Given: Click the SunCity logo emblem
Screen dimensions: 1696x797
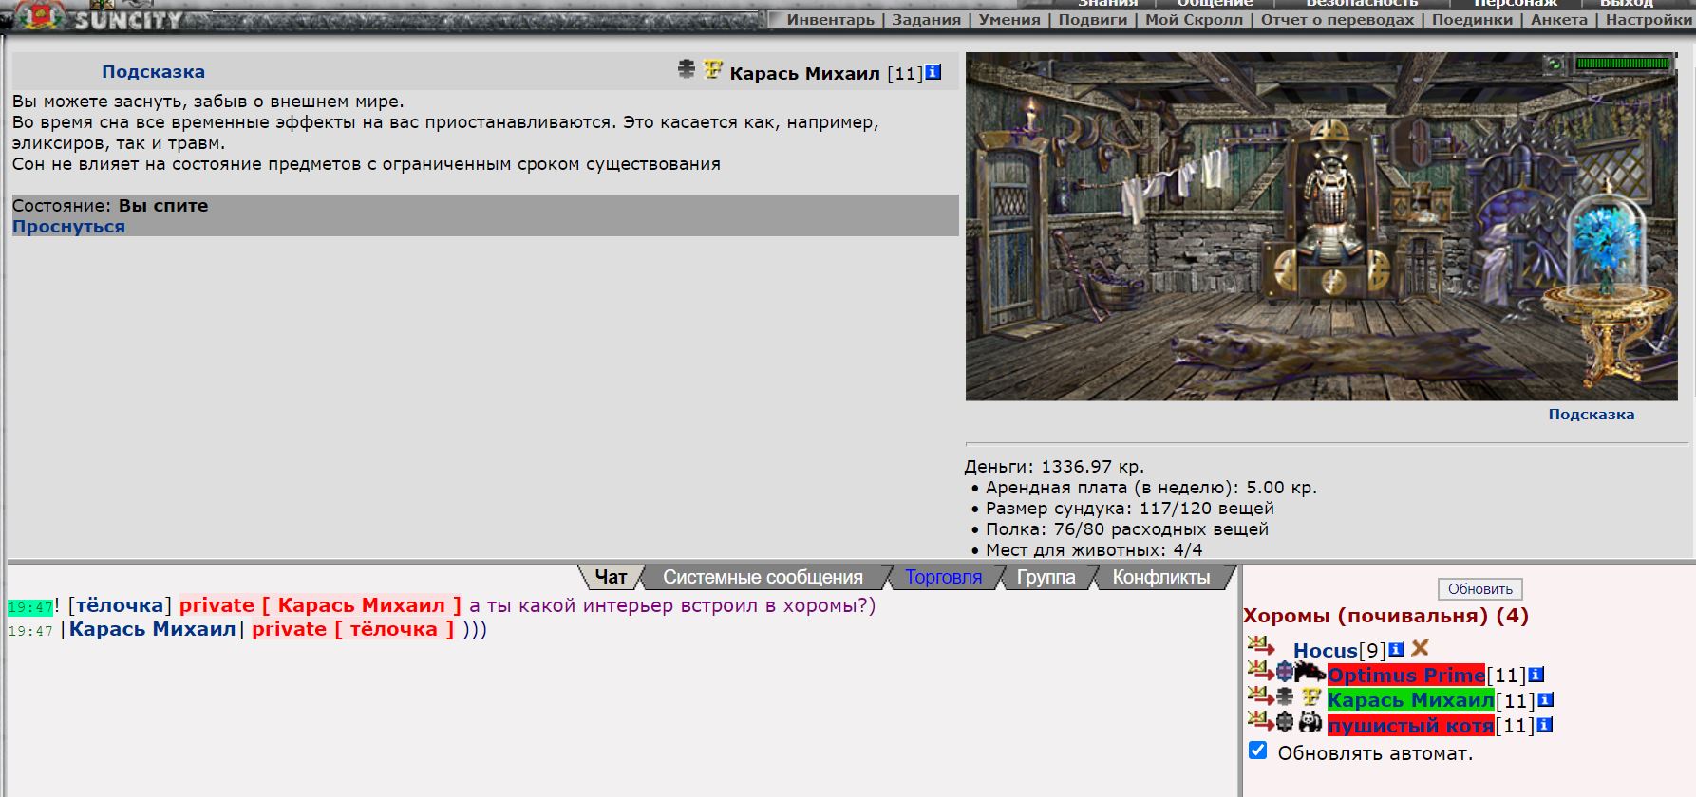Looking at the screenshot, I should [x=39, y=15].
